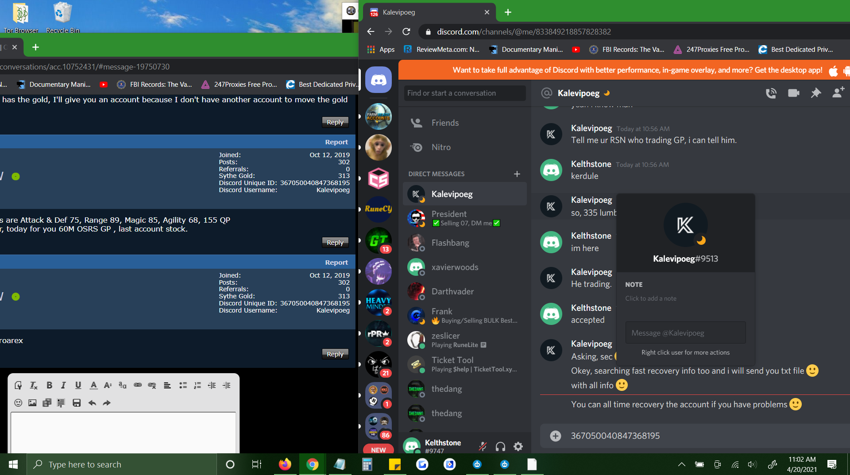
Task: Insert a link in the forum editor
Action: (x=138, y=386)
